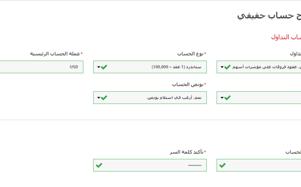The height and width of the screenshot is (187, 301).
Task: Click the عملة الحساب الرئيسية field label
Action: (x=55, y=54)
